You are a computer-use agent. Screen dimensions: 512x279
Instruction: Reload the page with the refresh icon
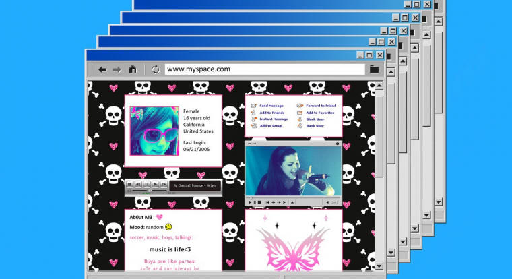[x=155, y=69]
